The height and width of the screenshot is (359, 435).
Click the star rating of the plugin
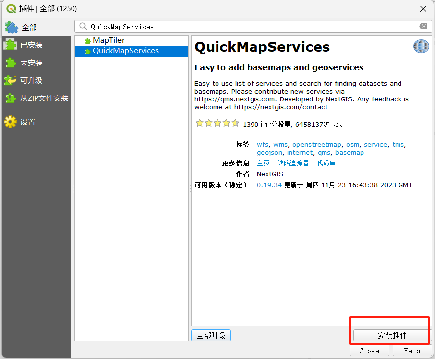click(217, 123)
